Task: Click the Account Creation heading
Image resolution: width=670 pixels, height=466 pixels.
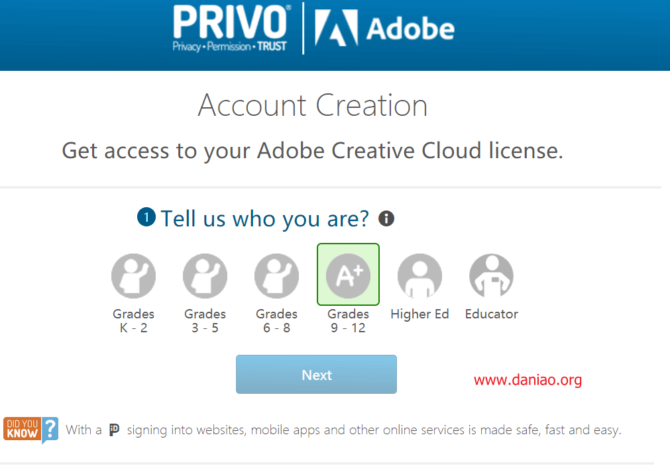Action: coord(312,105)
